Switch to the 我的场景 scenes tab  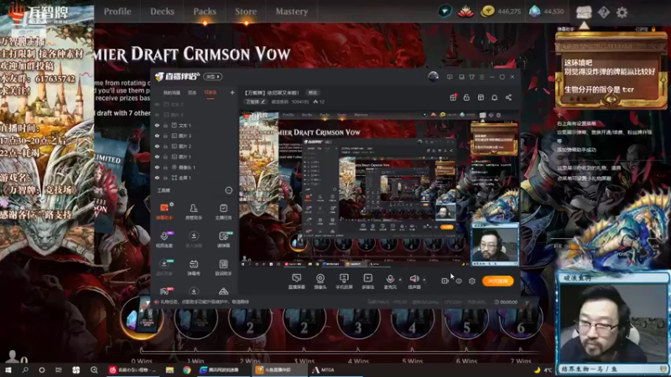click(x=172, y=93)
